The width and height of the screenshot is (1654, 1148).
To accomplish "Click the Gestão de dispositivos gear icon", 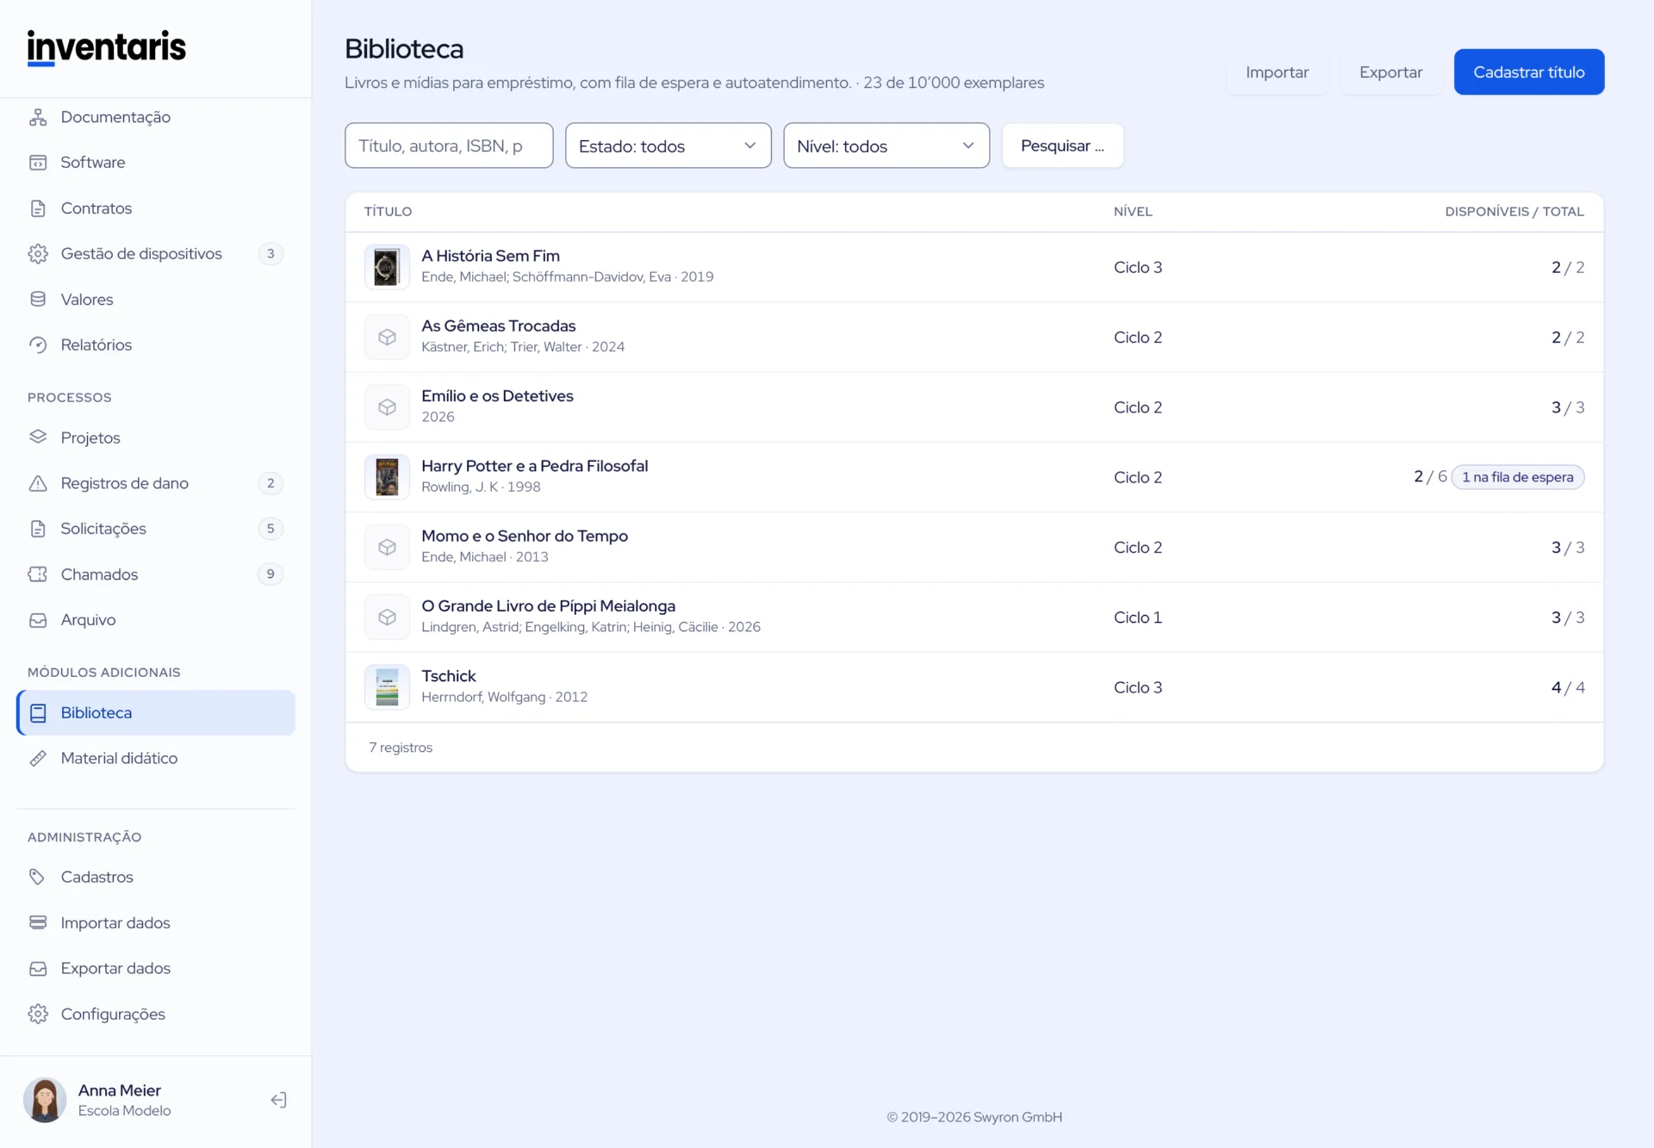I will [38, 254].
